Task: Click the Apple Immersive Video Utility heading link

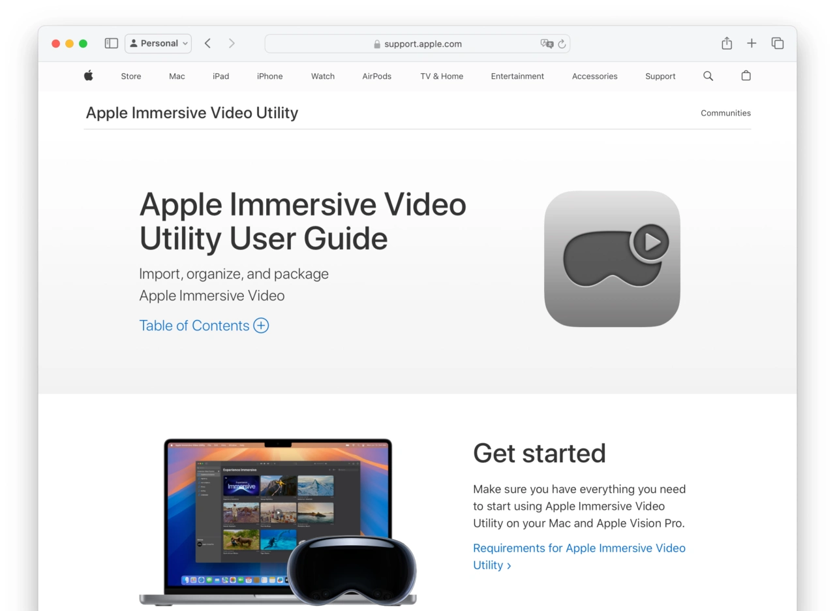Action: [x=192, y=113]
